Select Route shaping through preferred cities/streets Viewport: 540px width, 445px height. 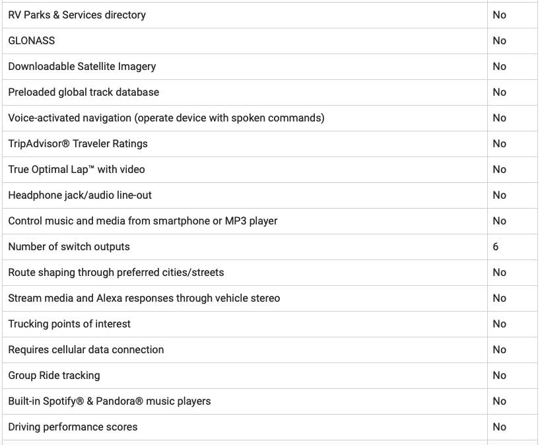(x=116, y=273)
